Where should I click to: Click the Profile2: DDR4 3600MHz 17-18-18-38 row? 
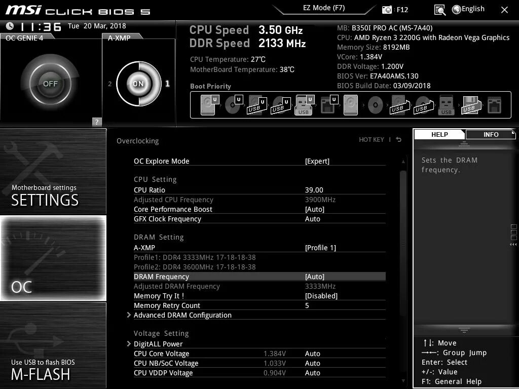(x=195, y=267)
